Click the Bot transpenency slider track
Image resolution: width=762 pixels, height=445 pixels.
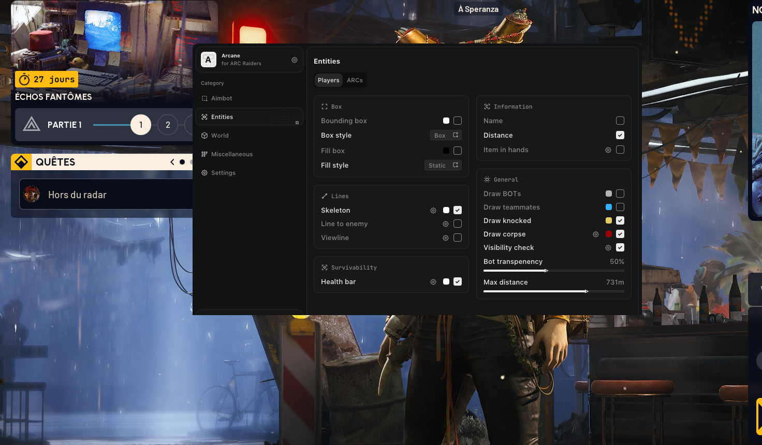coord(554,271)
